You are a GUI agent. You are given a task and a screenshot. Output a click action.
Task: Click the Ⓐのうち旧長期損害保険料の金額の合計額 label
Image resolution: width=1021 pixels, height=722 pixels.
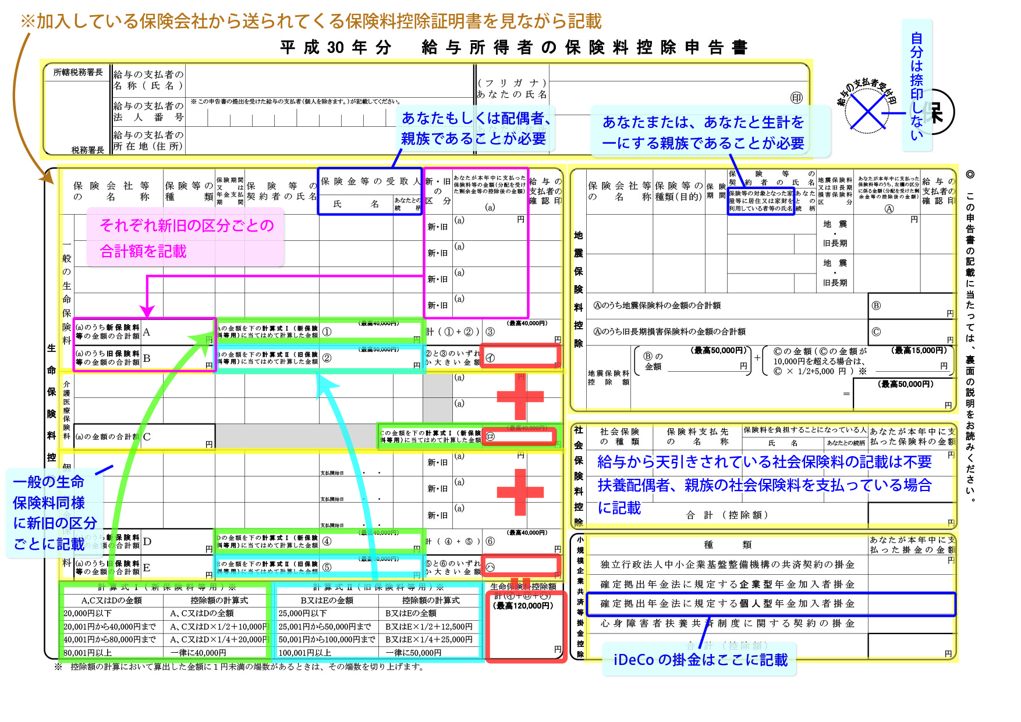[669, 332]
